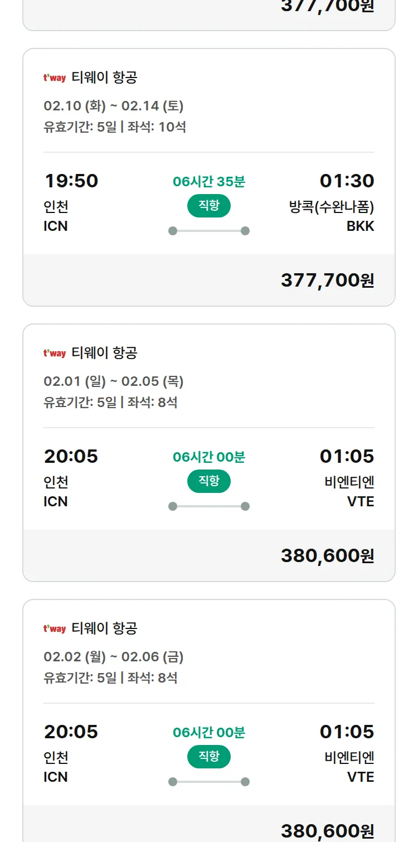Click route line on the 02.01 Vientiane flight
Image resolution: width=418 pixels, height=842 pixels.
[x=208, y=506]
